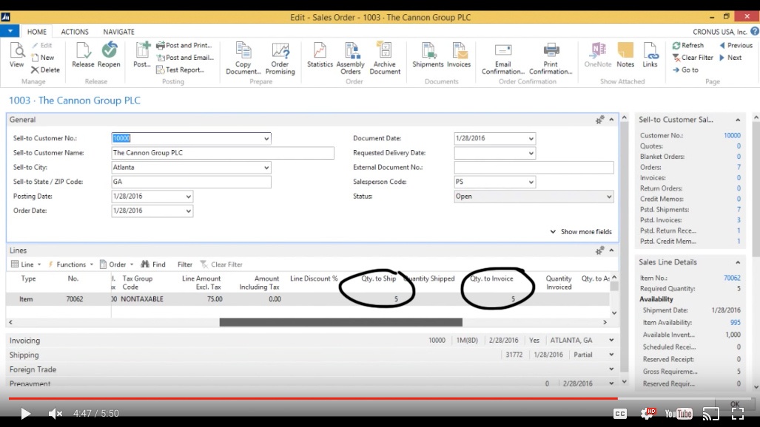Send Email Confirmation
The height and width of the screenshot is (427, 760).
pos(503,58)
